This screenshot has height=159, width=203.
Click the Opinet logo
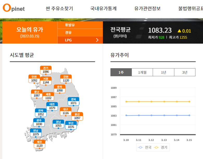(x=14, y=8)
